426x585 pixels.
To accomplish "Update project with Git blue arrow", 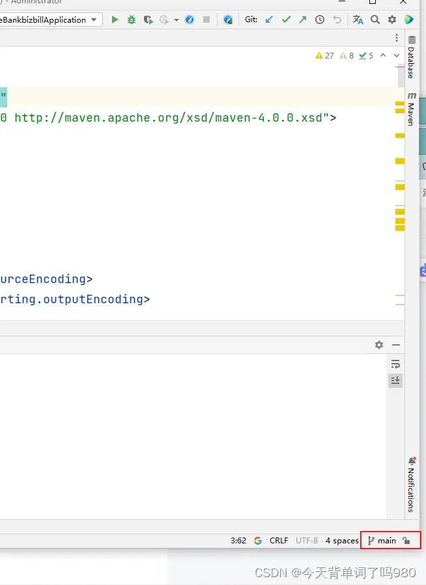I will [269, 20].
